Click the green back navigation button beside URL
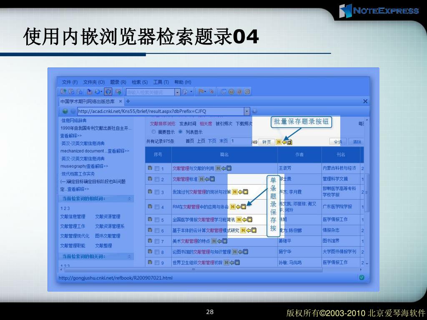 tap(65, 111)
